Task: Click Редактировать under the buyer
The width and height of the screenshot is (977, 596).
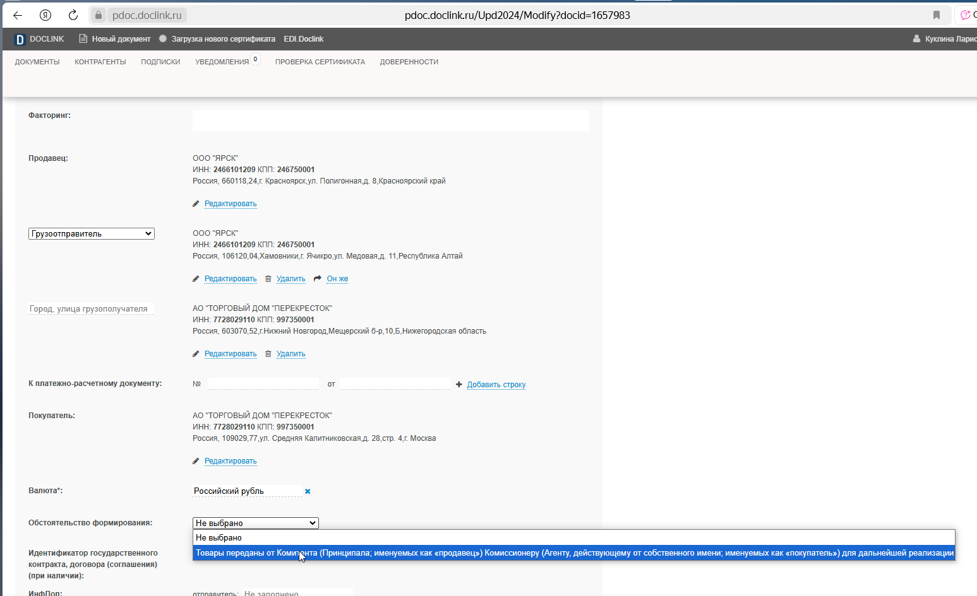Action: (231, 461)
